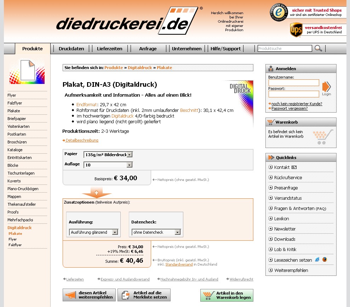Click the UPS shield logo
The height and width of the screenshot is (307, 350).
coord(296,30)
